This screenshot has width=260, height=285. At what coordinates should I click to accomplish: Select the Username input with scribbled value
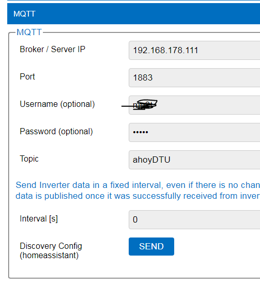point(194,105)
